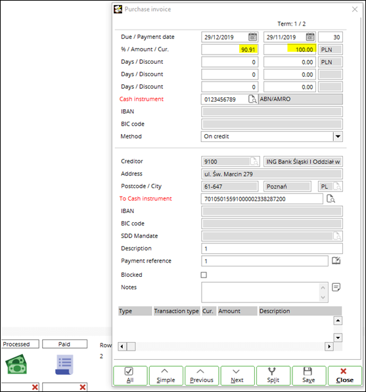This screenshot has height=392, width=366.
Task: Switch to Simple view
Action: click(166, 376)
